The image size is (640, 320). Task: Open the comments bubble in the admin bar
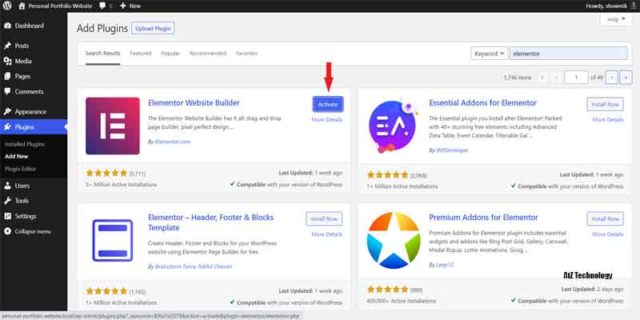click(103, 6)
